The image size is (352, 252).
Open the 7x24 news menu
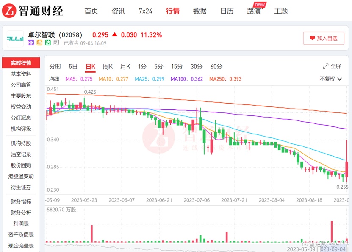click(145, 11)
